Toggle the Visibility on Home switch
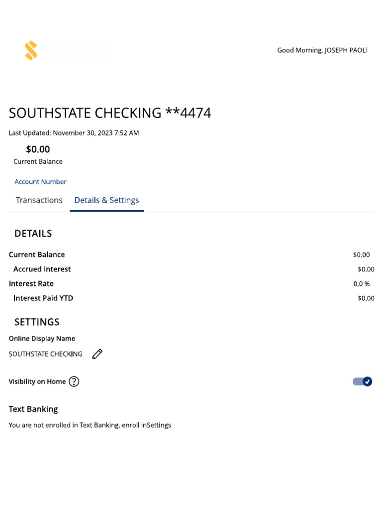The width and height of the screenshot is (382, 510). 363,382
